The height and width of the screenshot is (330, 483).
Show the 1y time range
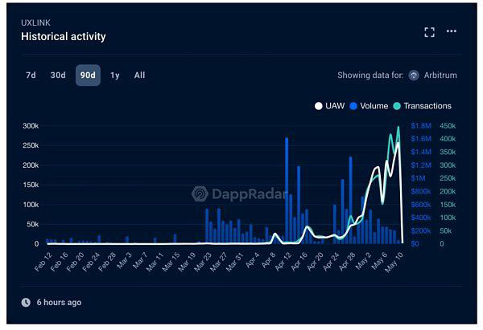115,75
